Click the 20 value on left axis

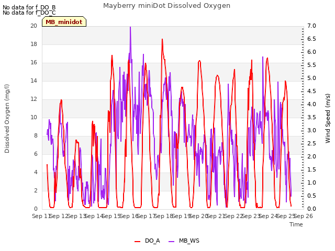pyautogui.click(x=33, y=26)
